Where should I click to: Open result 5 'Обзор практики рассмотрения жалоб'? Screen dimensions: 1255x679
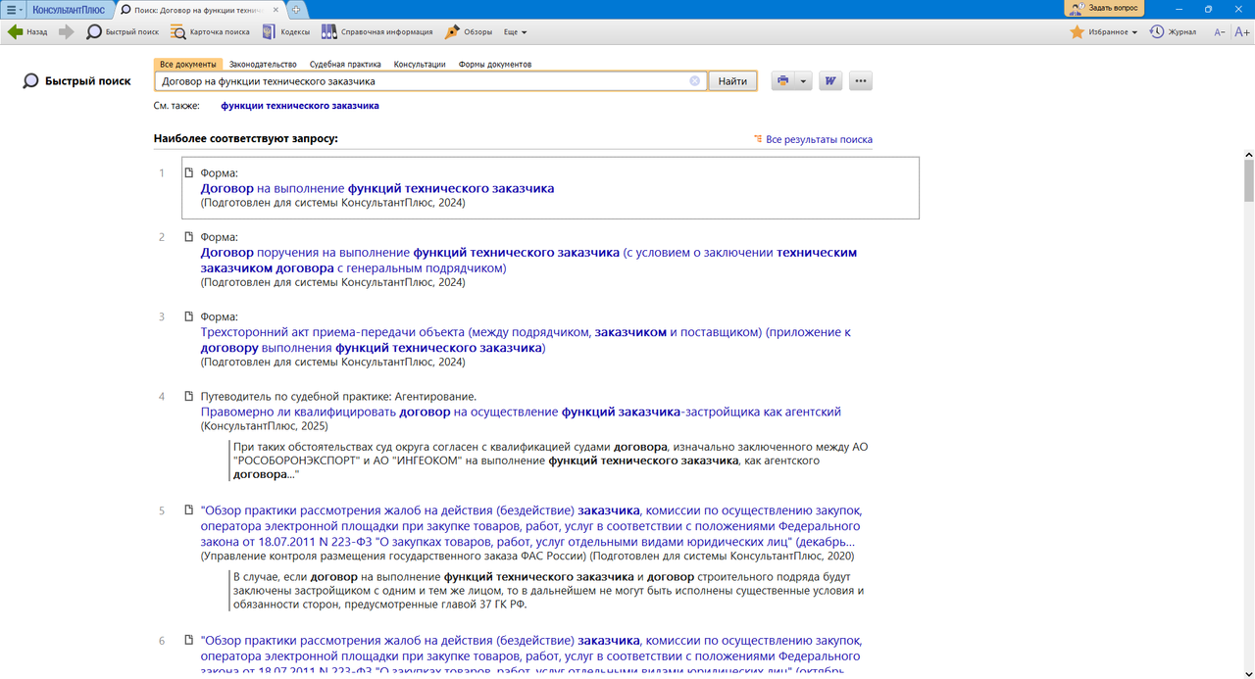coord(530,526)
